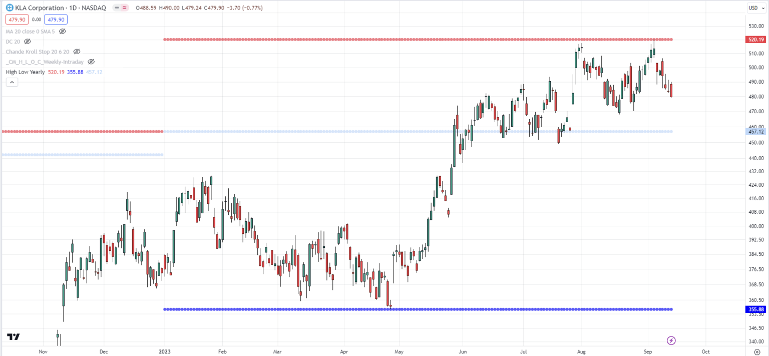Viewport: 769px width, 356px height.
Task: Toggle the Chande Kroll Stop eye icon
Action: click(x=77, y=52)
